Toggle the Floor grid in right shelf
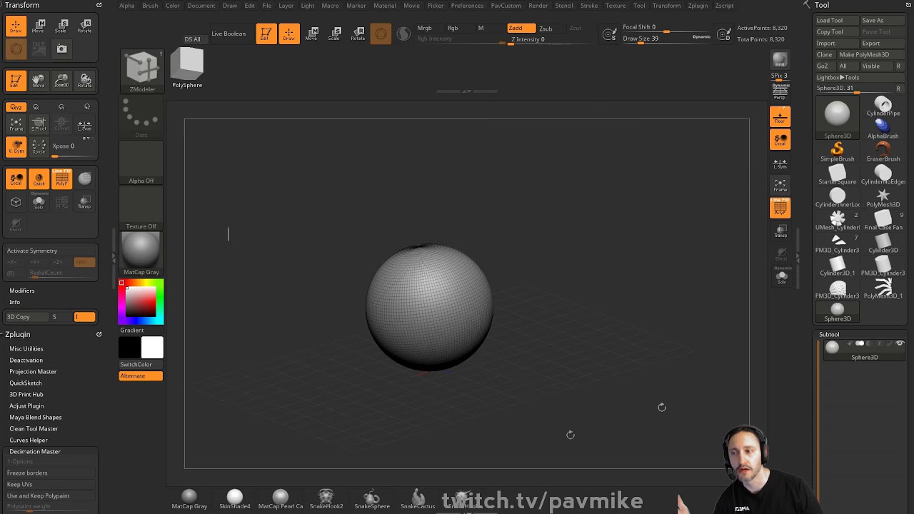Screen dimensions: 914x514 780,116
